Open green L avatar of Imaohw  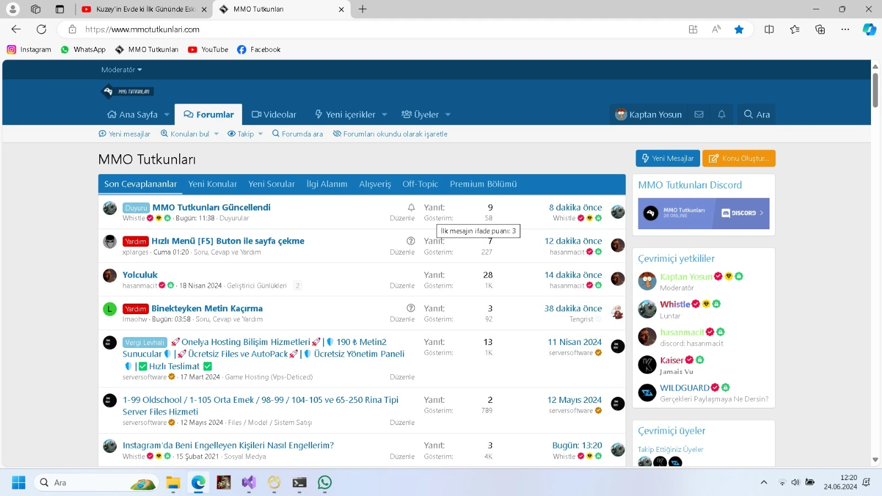[110, 309]
